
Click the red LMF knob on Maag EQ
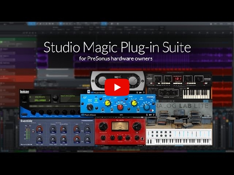coord(120,107)
